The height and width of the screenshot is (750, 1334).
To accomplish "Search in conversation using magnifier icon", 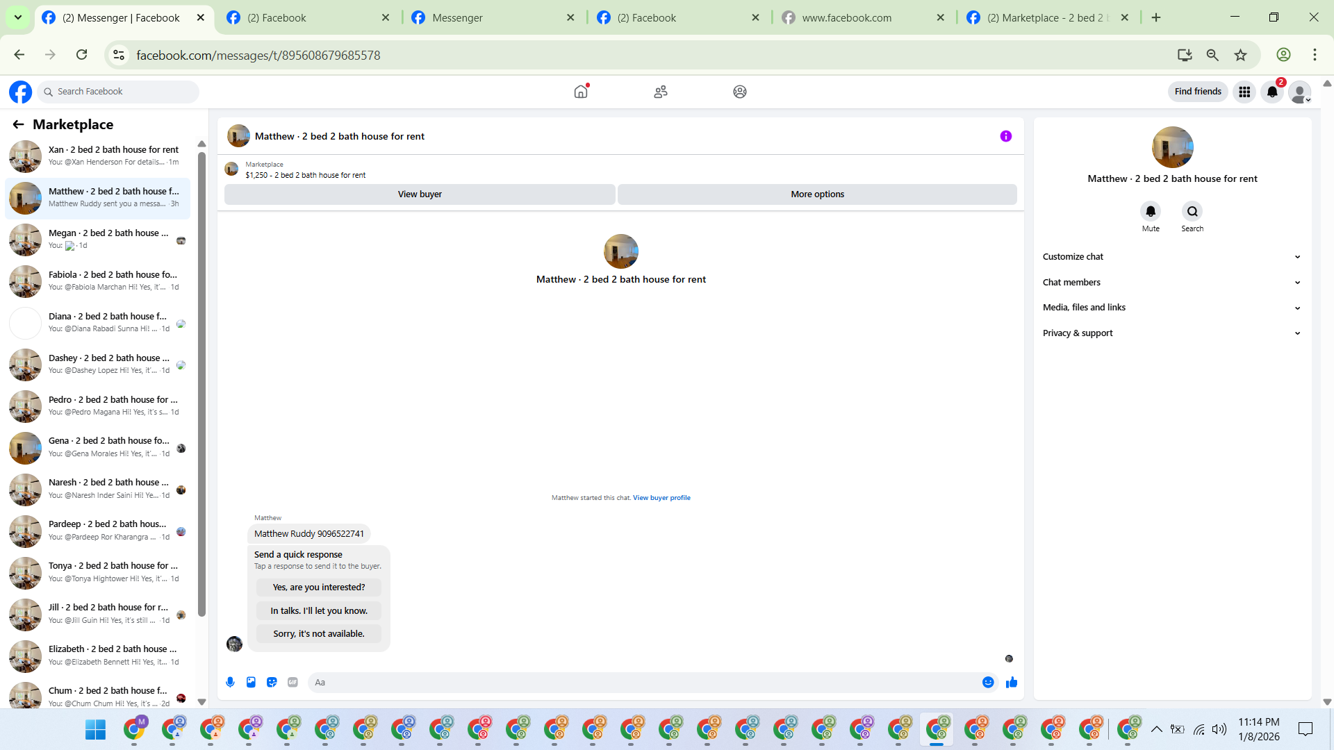I will tap(1192, 211).
